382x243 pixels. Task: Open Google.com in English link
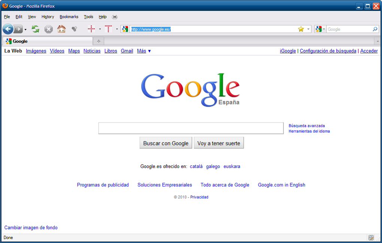pos(281,185)
